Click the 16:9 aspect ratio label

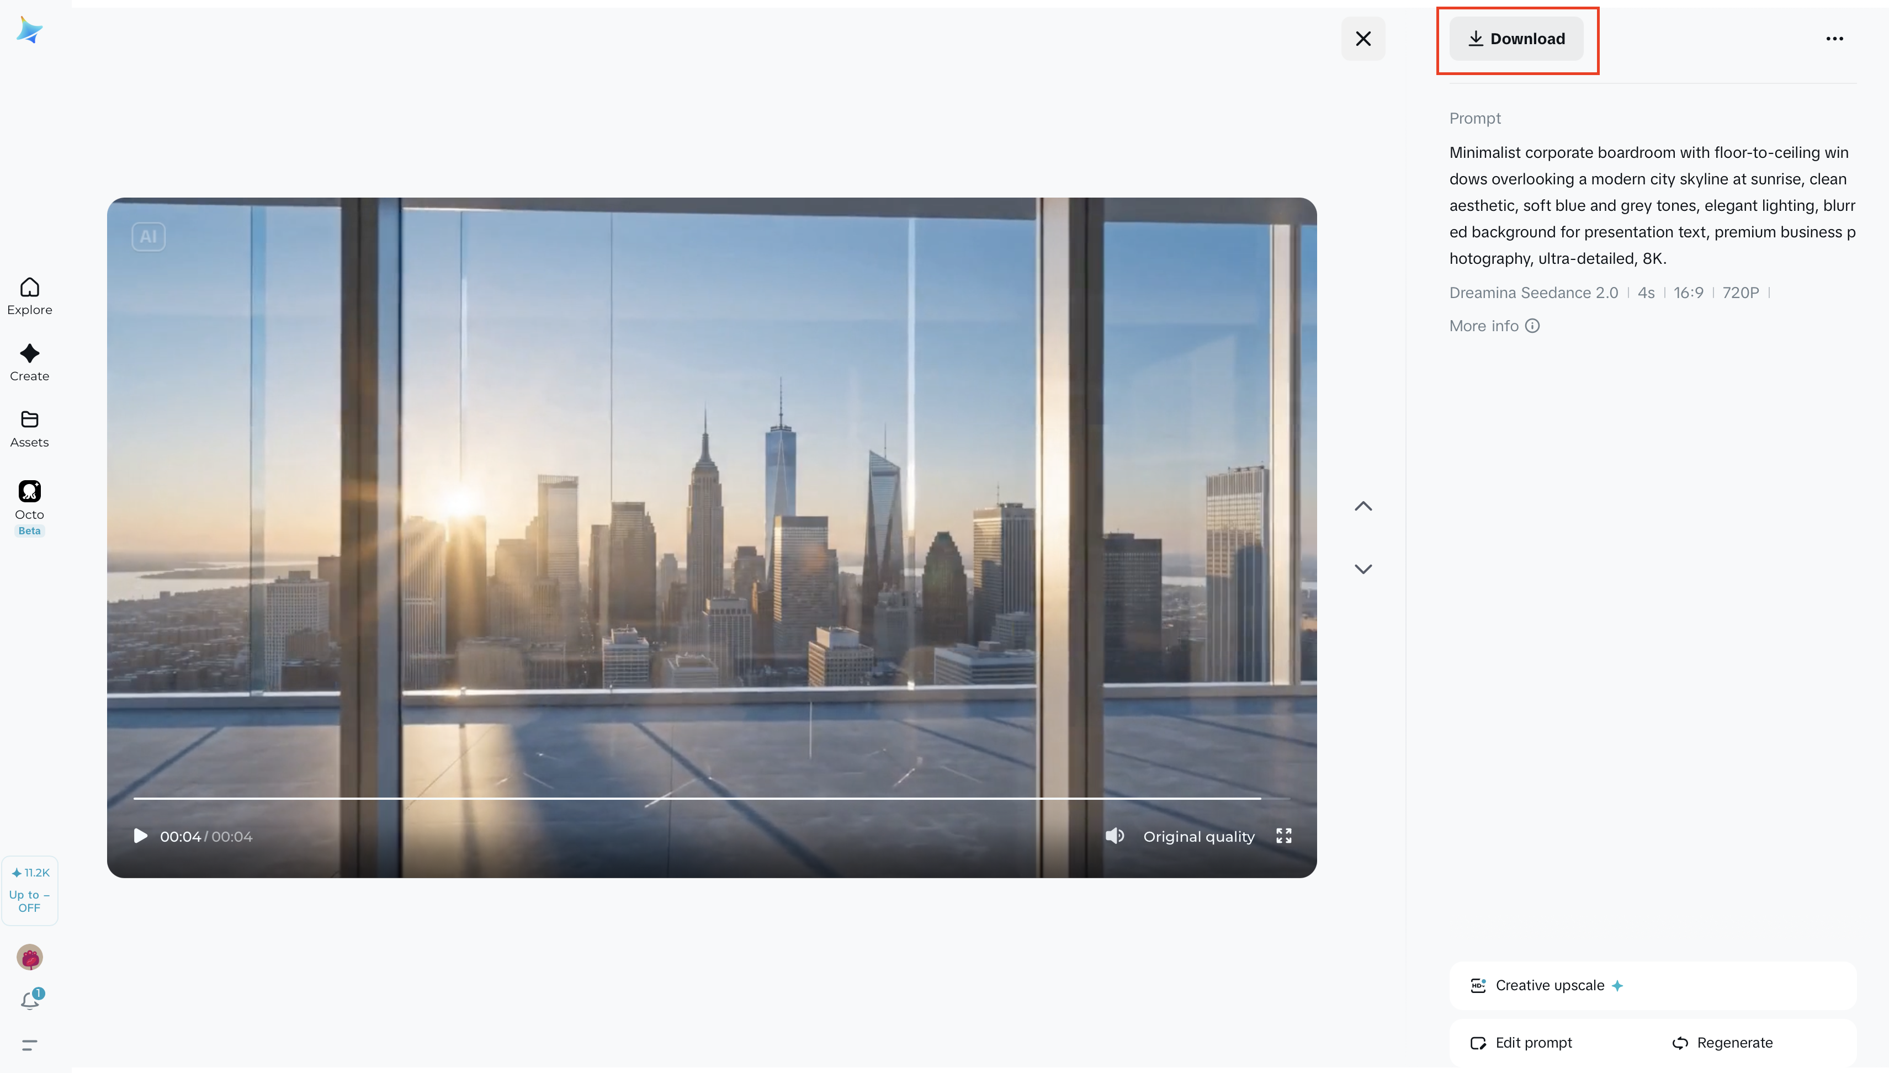click(x=1688, y=293)
